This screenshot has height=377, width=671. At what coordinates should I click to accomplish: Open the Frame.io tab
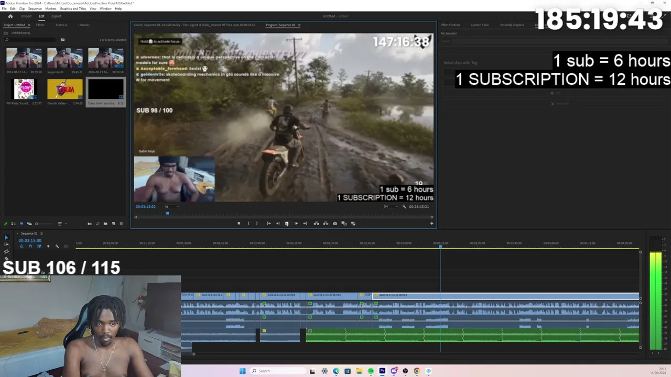coord(61,25)
